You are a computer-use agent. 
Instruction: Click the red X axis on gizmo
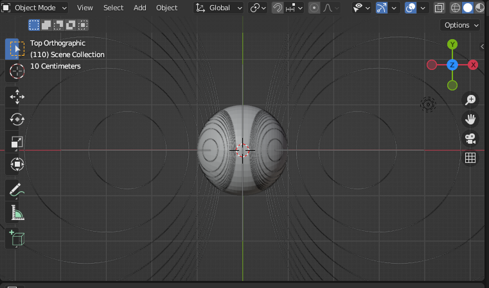tap(473, 65)
